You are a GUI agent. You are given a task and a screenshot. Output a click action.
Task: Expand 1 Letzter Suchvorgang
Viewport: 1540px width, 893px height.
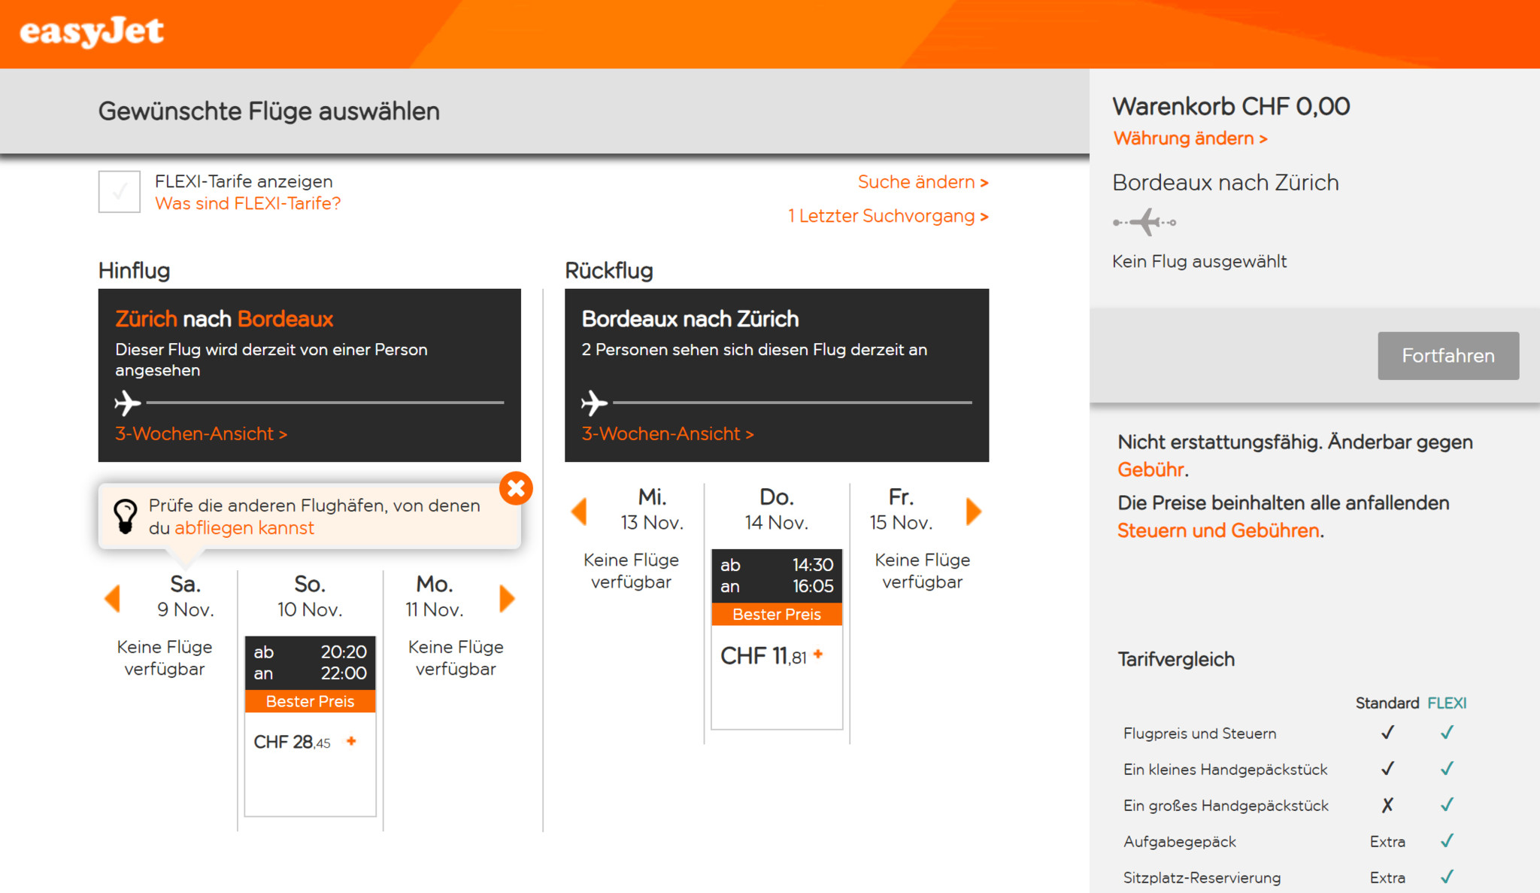tap(887, 217)
